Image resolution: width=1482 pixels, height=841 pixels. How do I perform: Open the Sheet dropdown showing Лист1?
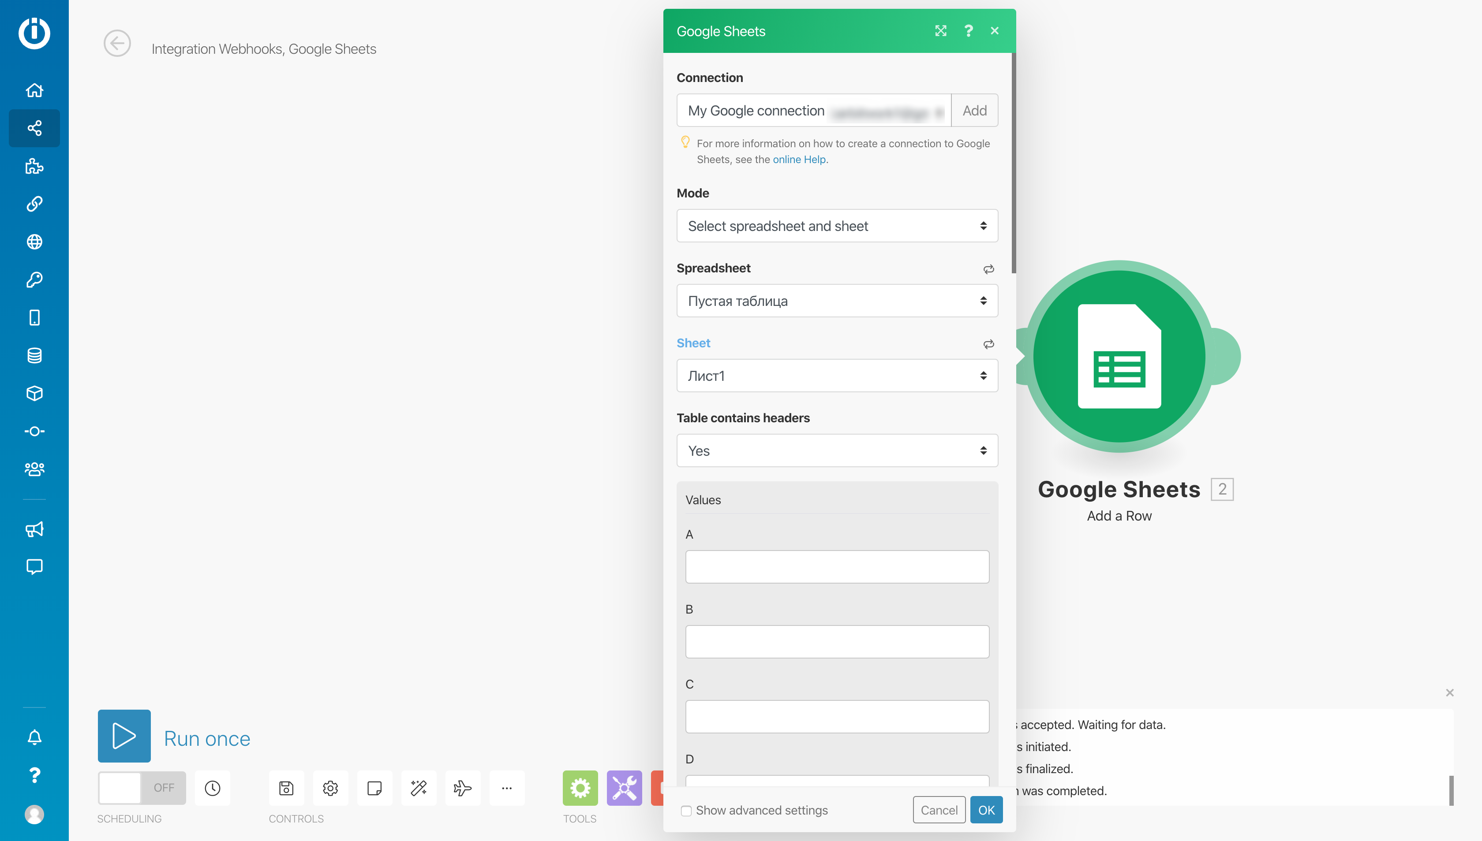click(837, 376)
